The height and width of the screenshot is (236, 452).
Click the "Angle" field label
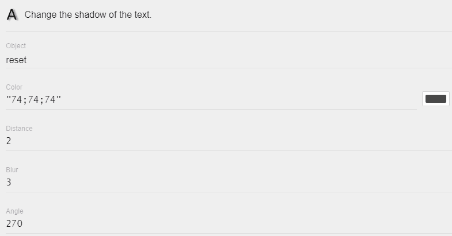tap(14, 211)
